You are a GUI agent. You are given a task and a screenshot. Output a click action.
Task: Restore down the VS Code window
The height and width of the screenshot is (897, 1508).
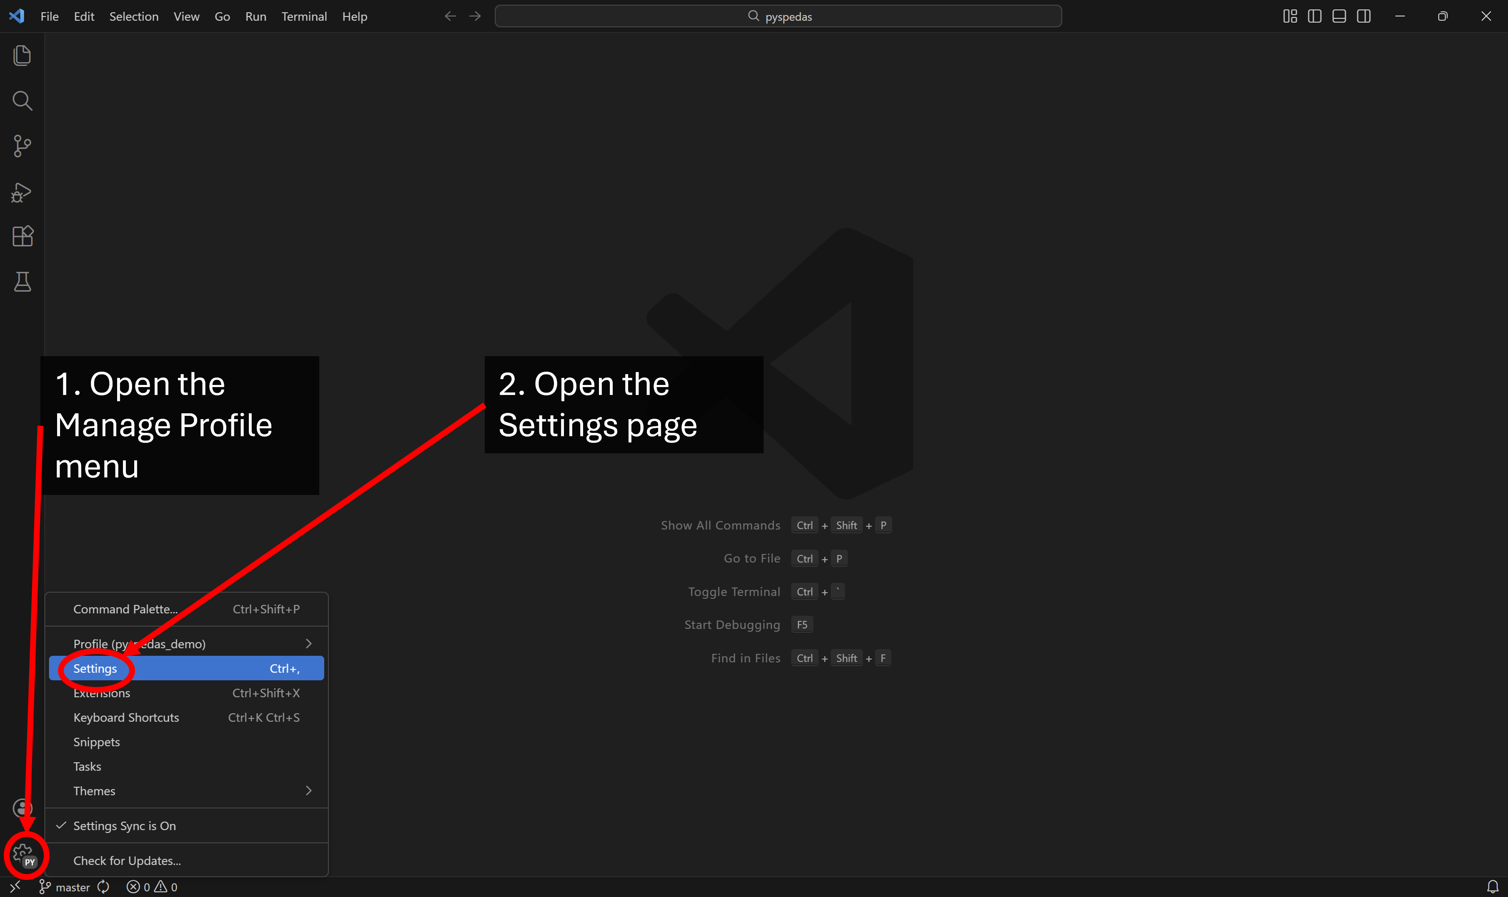pyautogui.click(x=1443, y=16)
